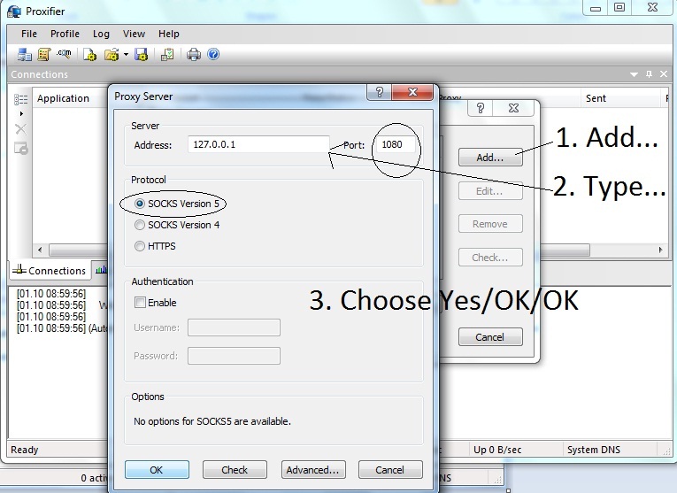Click the Proxy Server dialog help button
The image size is (677, 493).
pyautogui.click(x=379, y=92)
